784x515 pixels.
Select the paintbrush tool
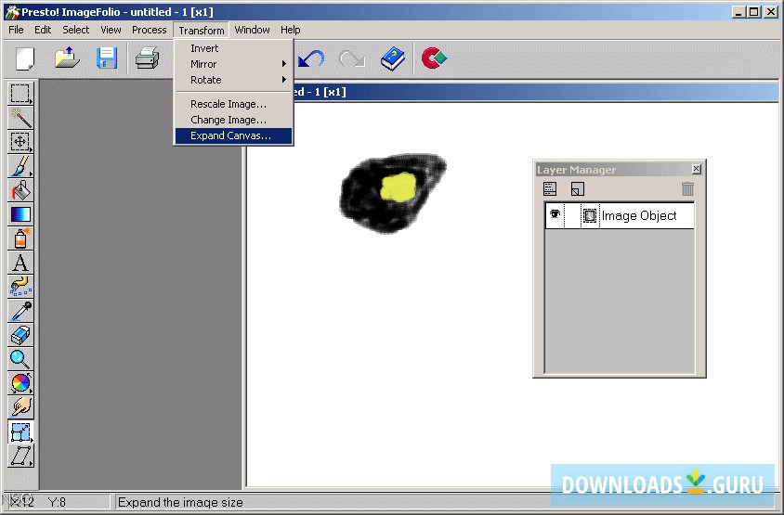pos(20,166)
